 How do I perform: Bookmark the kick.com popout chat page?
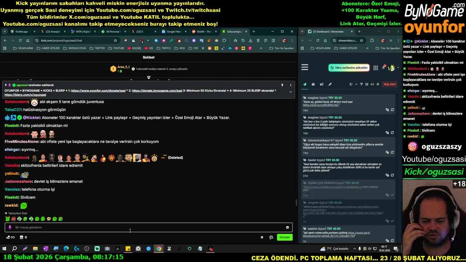(115, 40)
